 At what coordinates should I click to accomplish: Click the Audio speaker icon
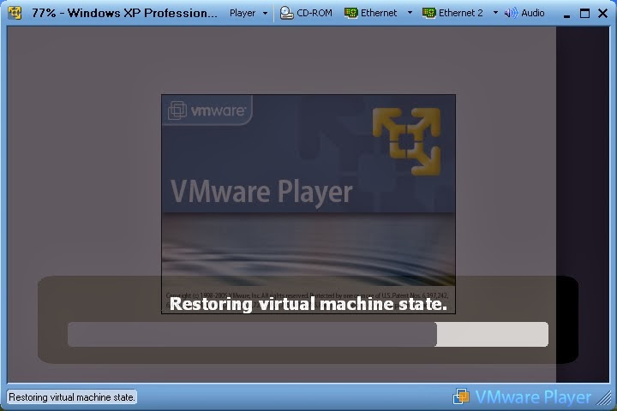[x=511, y=13]
